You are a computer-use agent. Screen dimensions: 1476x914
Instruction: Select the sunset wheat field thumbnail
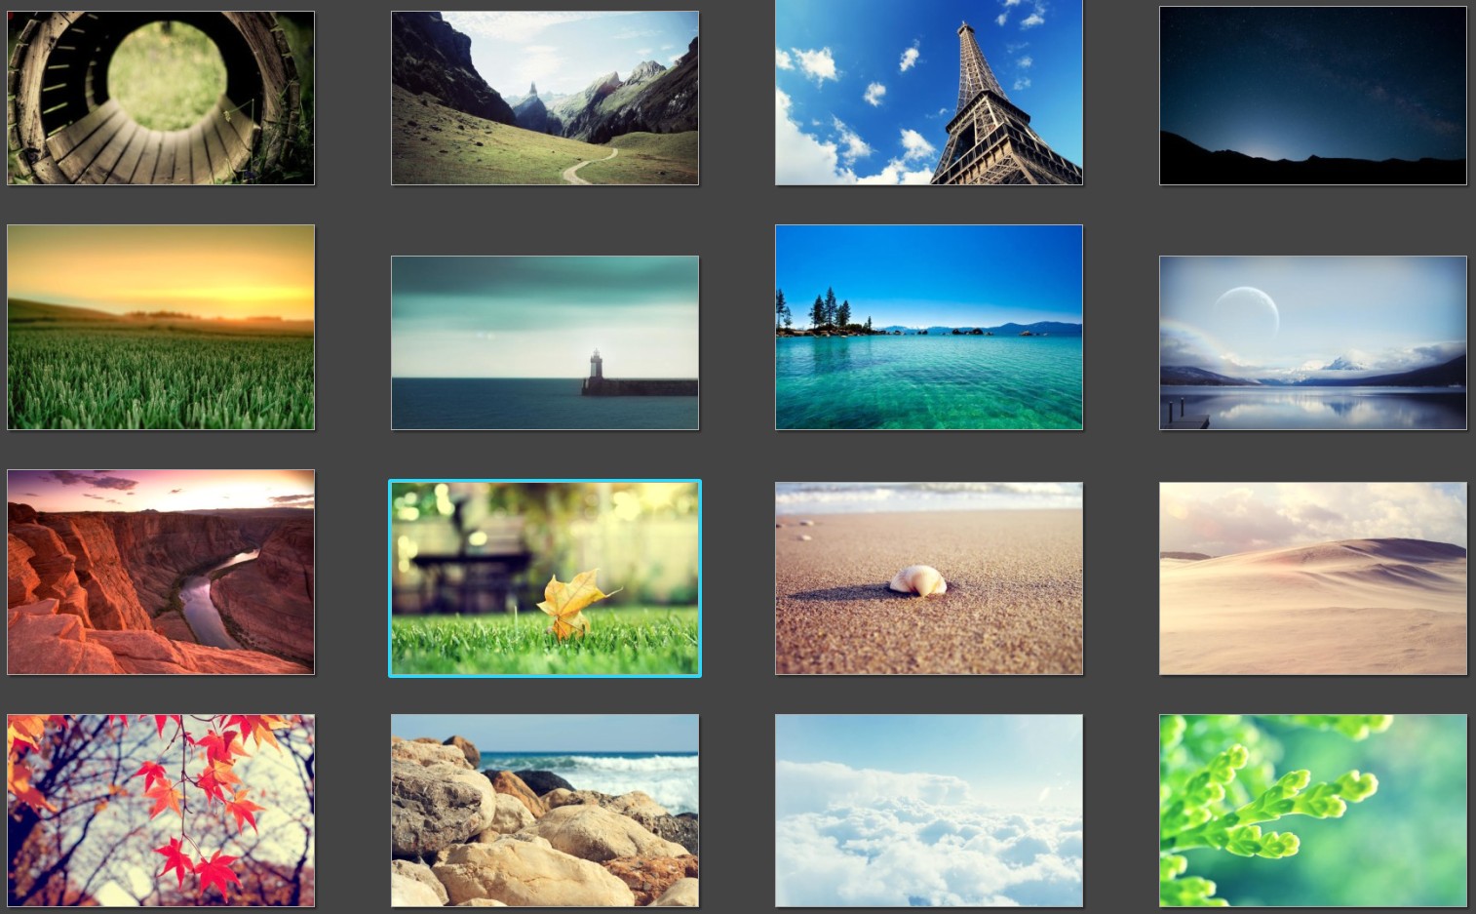point(161,327)
